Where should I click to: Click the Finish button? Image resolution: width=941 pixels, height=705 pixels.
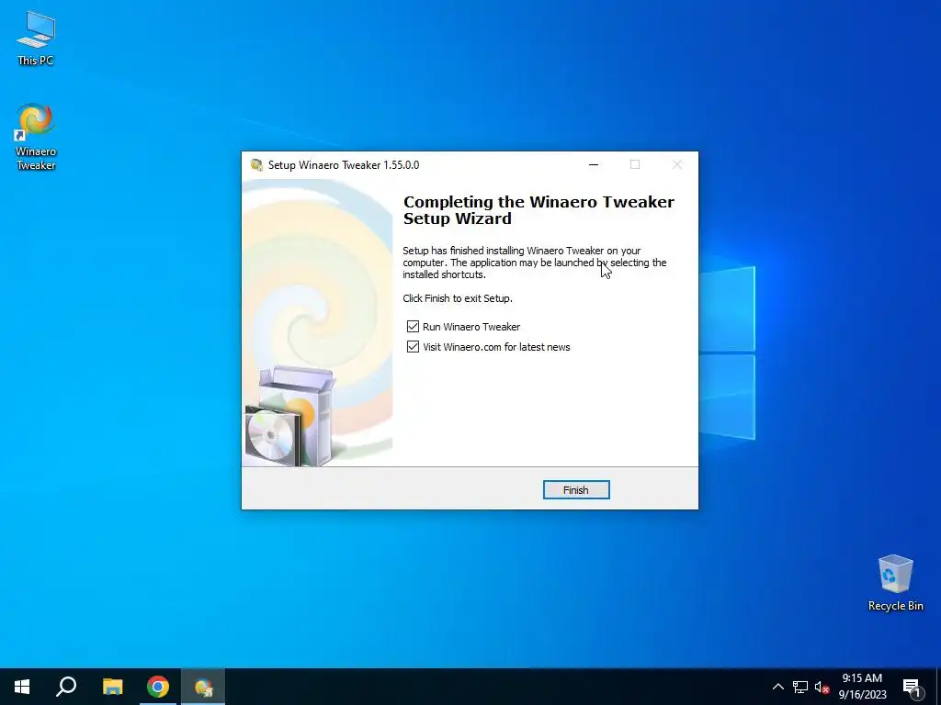(x=576, y=490)
